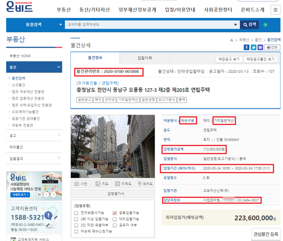Share page by email icon

pos(260,47)
